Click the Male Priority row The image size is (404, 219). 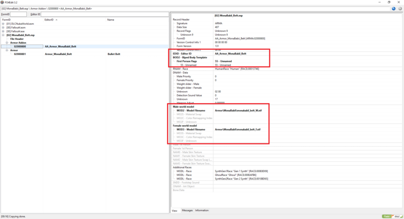[x=184, y=77]
